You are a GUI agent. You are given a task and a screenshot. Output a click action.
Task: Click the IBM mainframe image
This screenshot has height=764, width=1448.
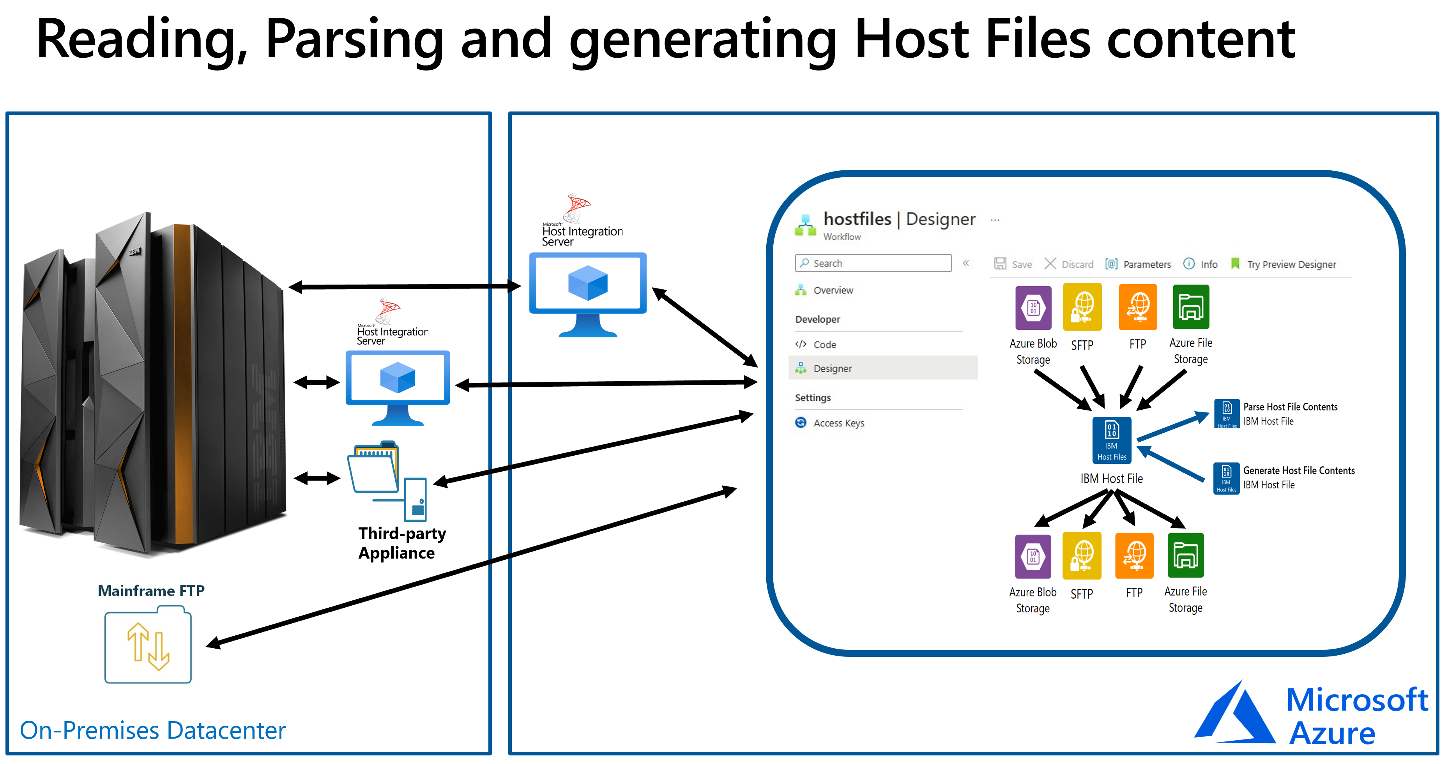153,385
